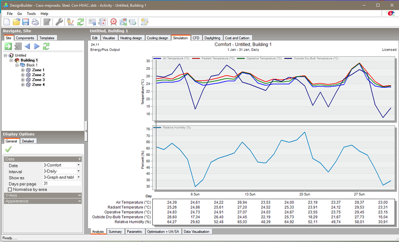Apply display options with the green checkmark
This screenshot has width=399, height=242.
8,149
